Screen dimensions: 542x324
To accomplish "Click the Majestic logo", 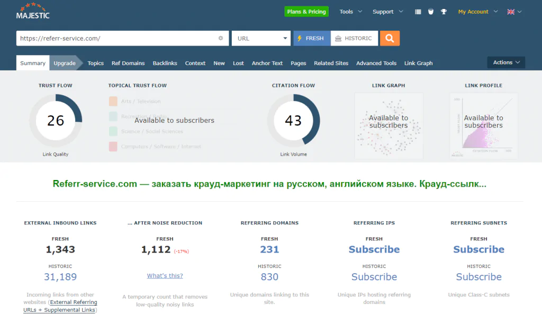I will (x=33, y=11).
